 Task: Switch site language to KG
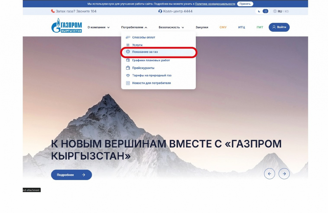287,11
